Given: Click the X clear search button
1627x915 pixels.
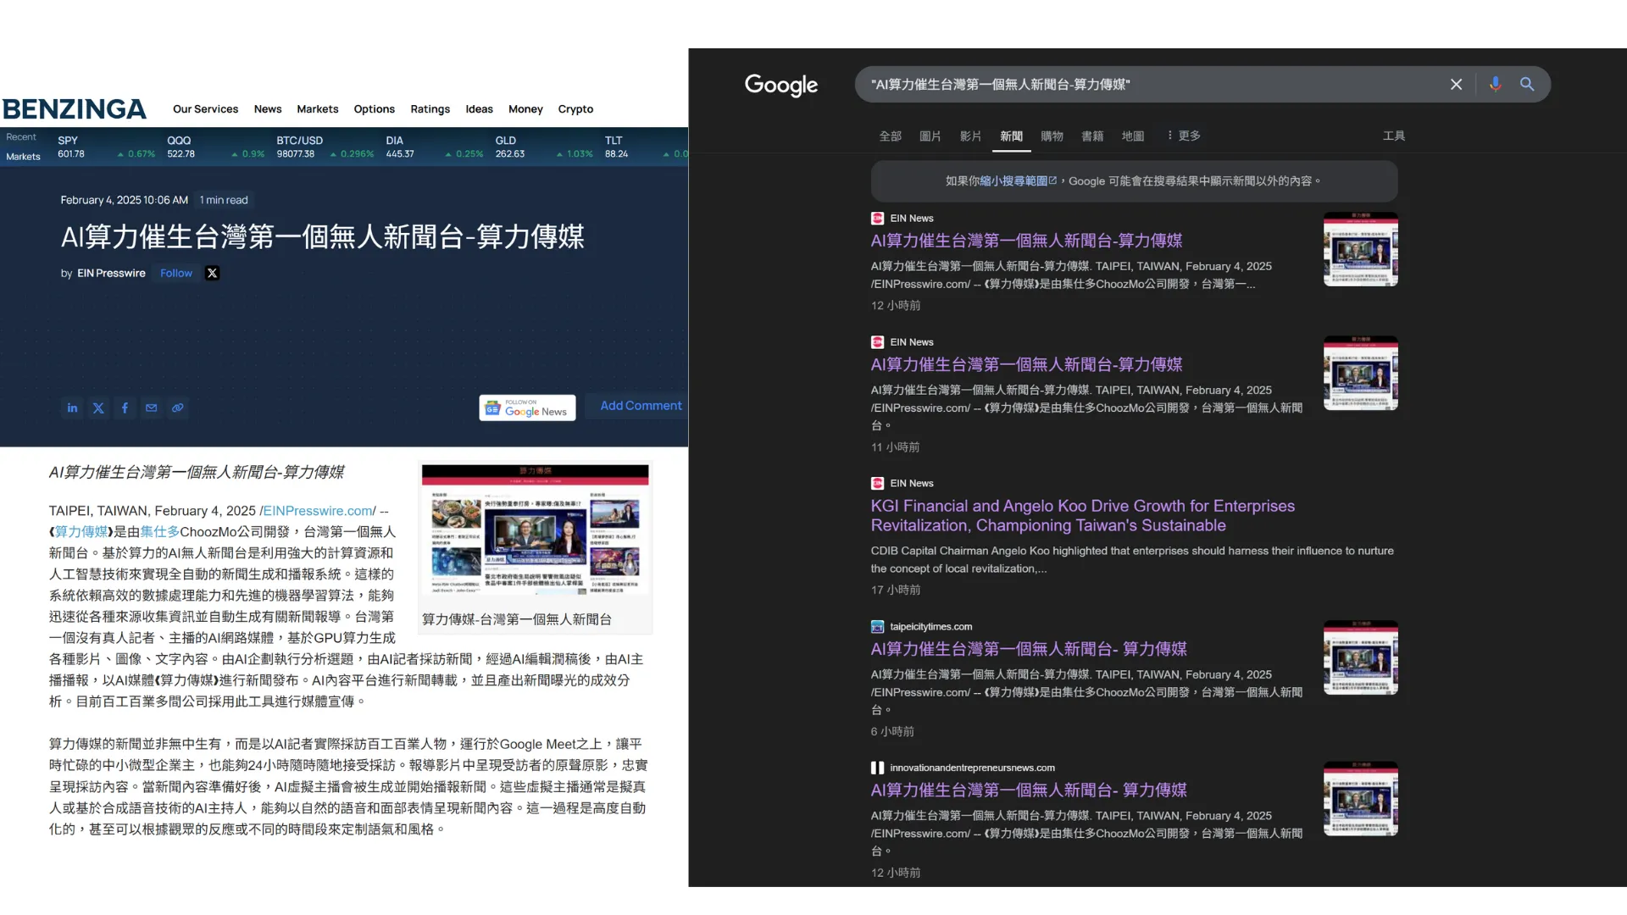Looking at the screenshot, I should click(1456, 84).
